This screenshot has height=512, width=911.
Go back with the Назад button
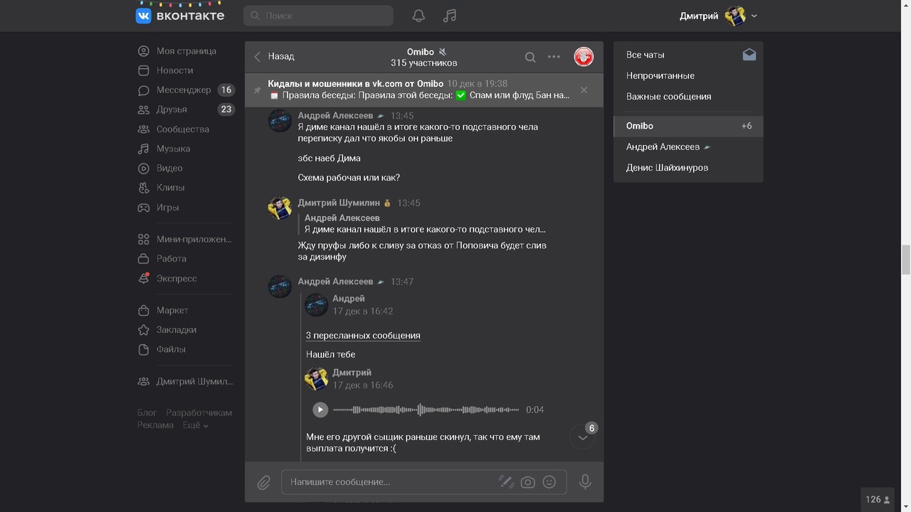275,57
